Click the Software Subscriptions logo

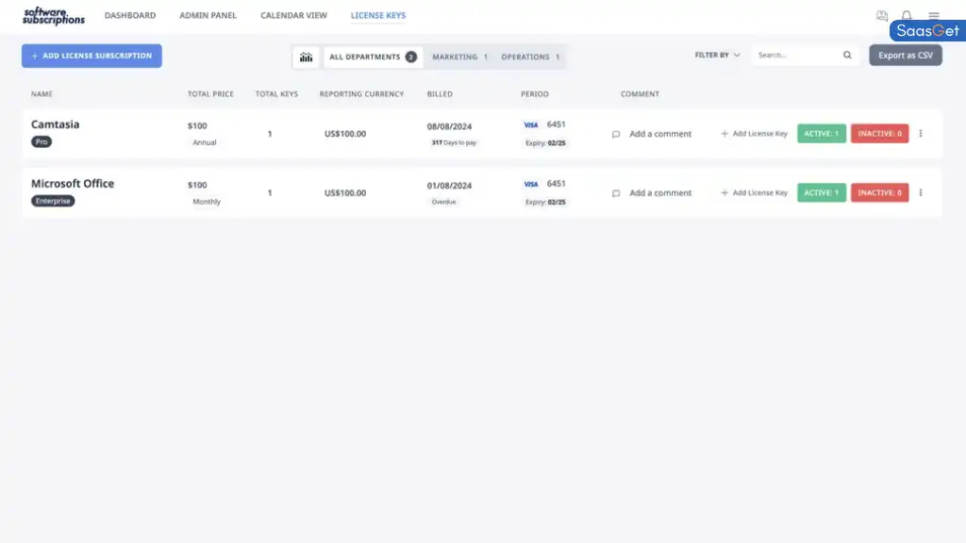point(52,14)
